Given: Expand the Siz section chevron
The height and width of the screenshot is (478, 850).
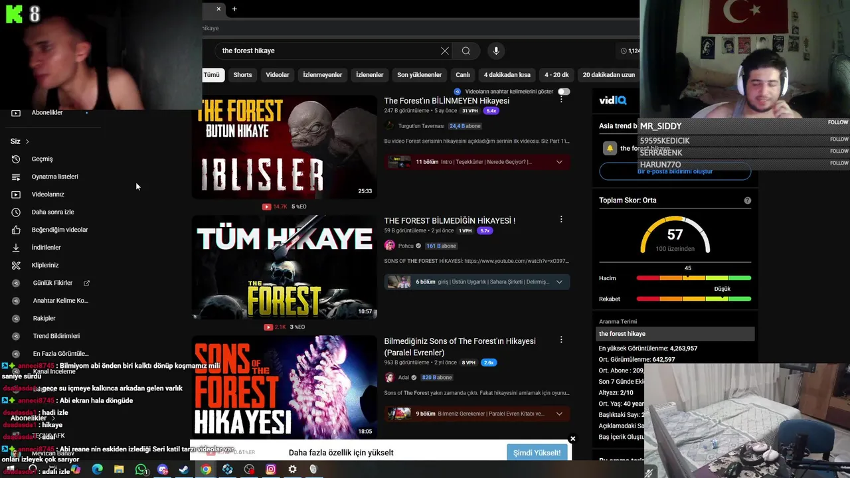Looking at the screenshot, I should (x=27, y=141).
